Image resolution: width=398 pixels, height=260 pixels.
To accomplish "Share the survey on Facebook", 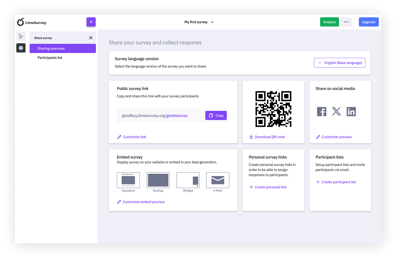I will point(322,111).
